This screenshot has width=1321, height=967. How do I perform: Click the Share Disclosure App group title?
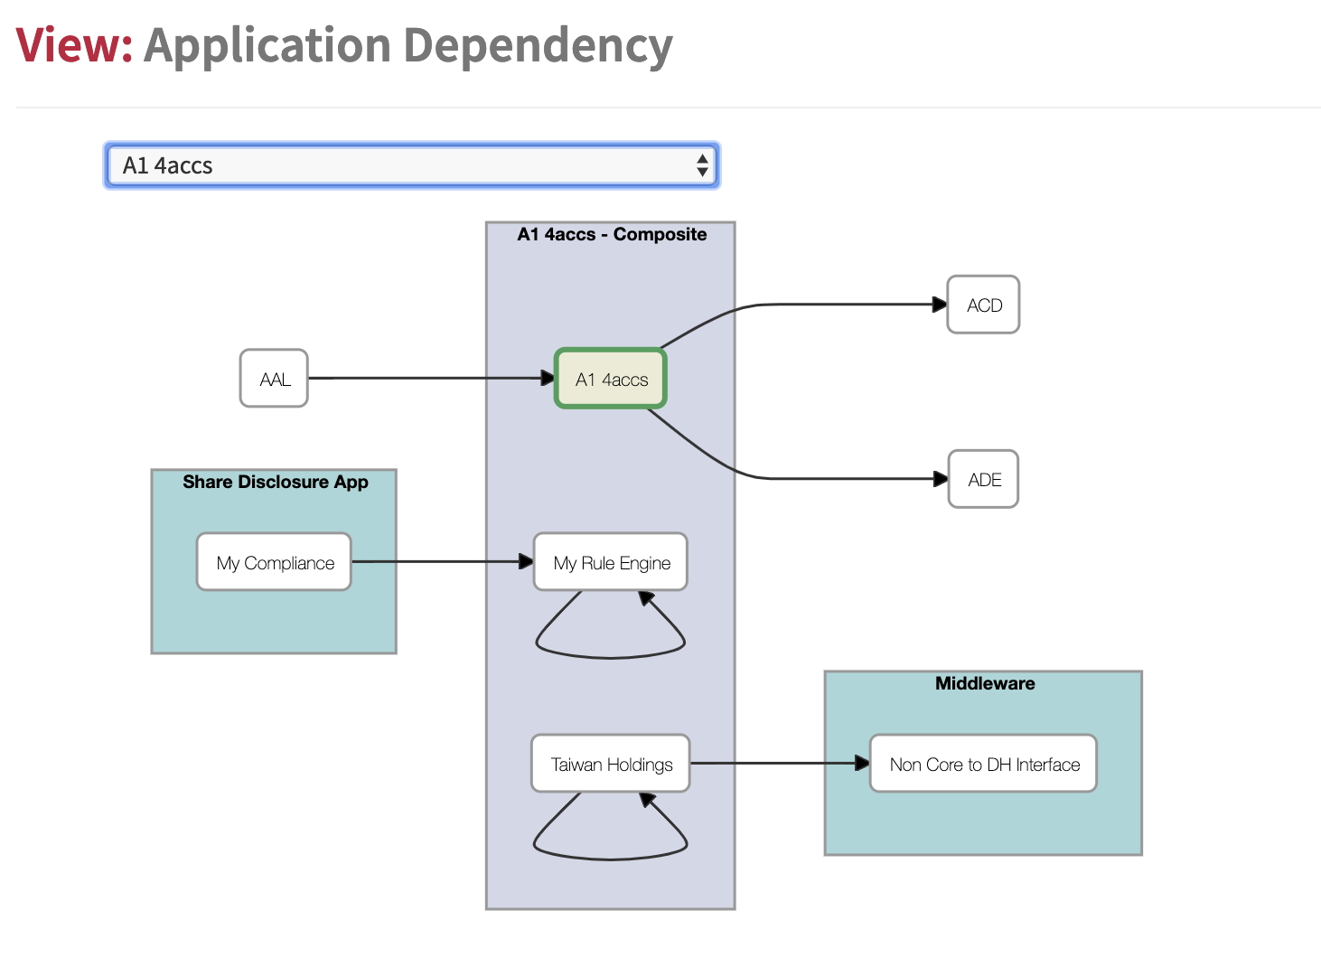tap(275, 482)
